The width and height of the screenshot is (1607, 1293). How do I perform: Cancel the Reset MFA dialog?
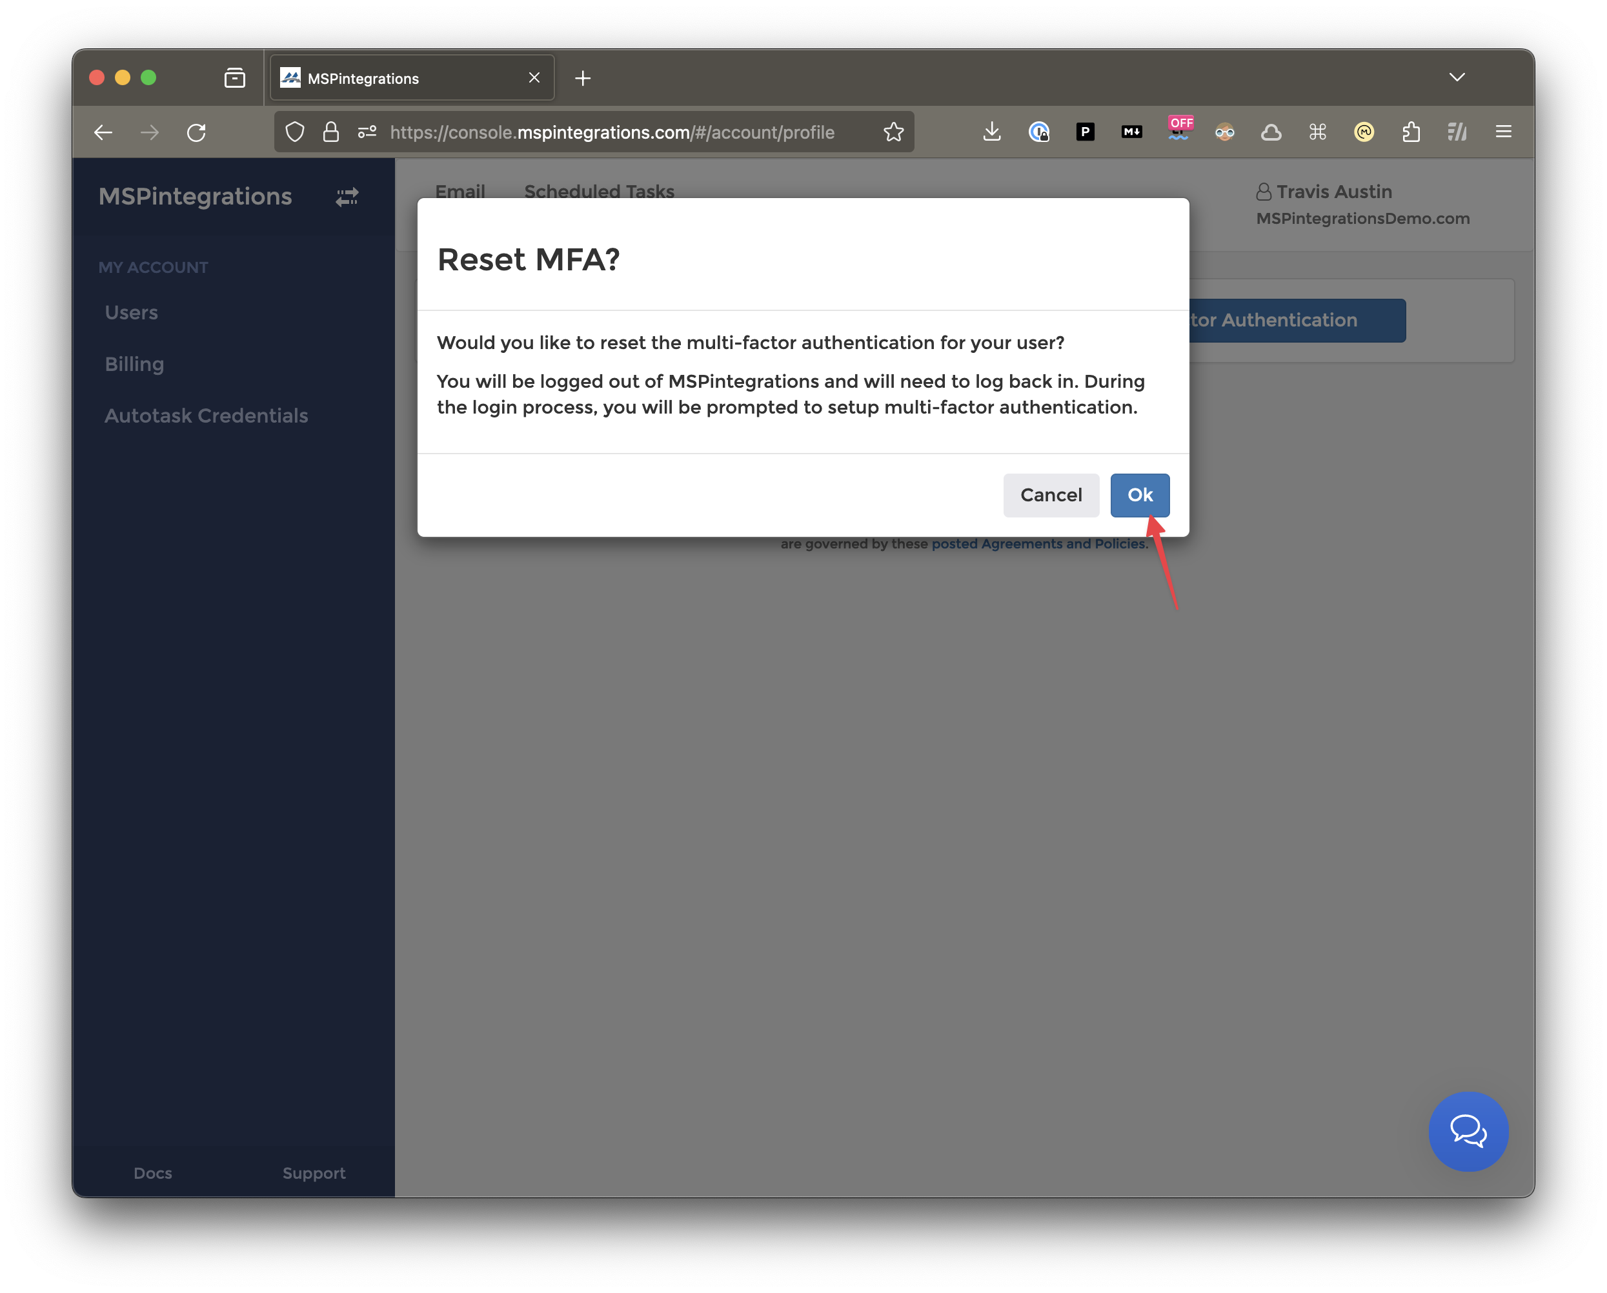1050,495
